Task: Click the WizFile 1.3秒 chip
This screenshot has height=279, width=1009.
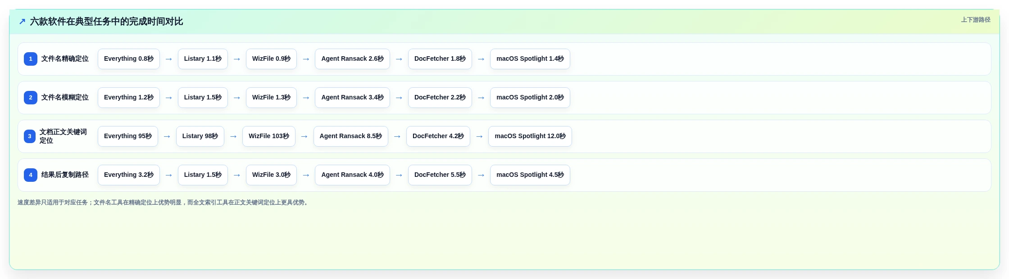Action: point(271,98)
